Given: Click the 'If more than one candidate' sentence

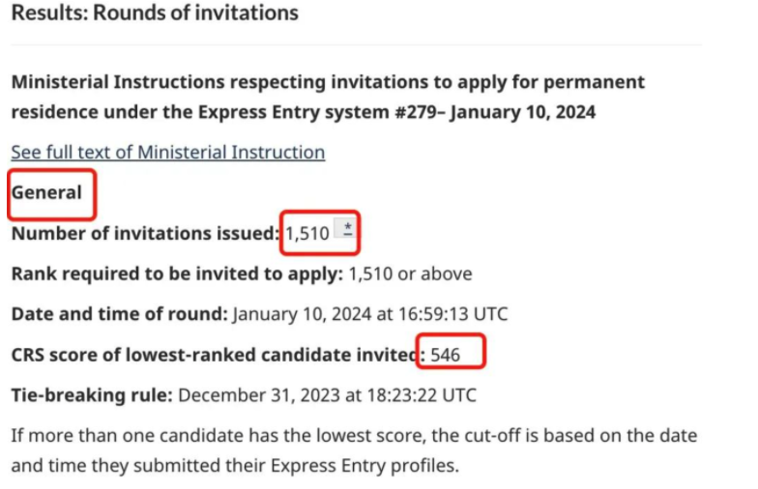Looking at the screenshot, I should point(353,436).
